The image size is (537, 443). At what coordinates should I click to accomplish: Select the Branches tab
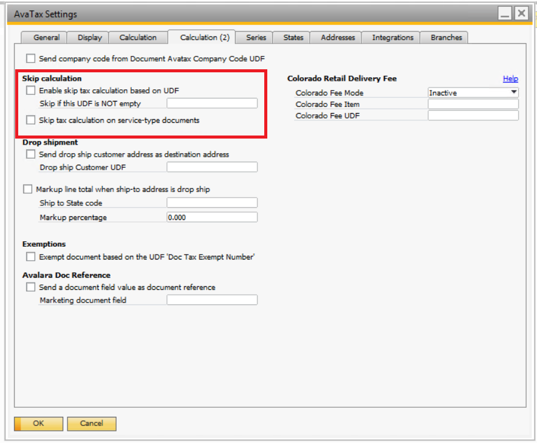444,37
